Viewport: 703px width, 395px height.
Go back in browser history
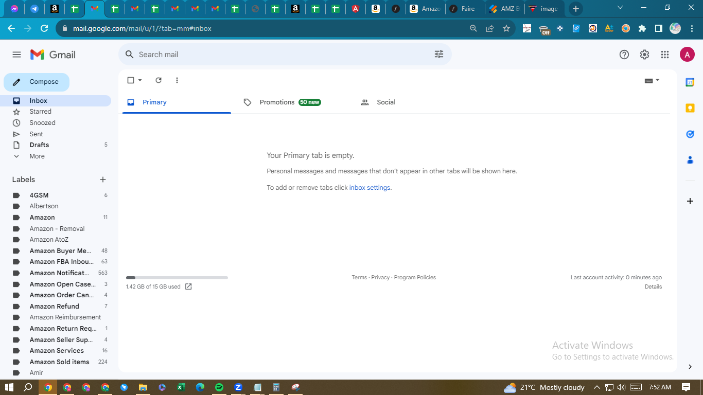click(11, 28)
